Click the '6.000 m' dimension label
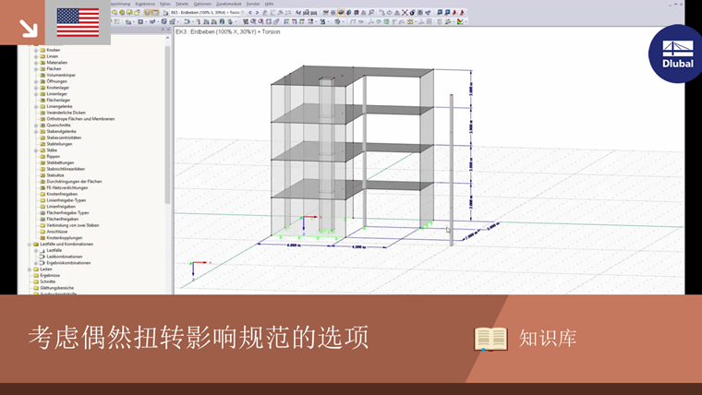Image resolution: width=702 pixels, height=395 pixels. coord(294,245)
